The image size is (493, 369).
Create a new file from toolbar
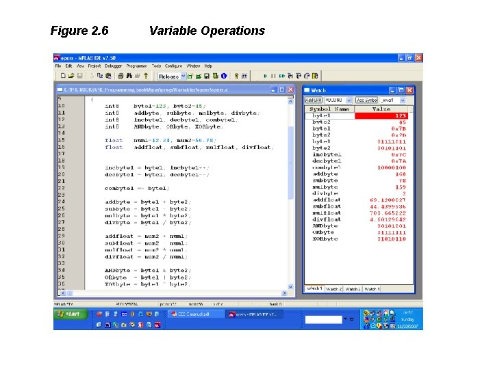[x=63, y=76]
